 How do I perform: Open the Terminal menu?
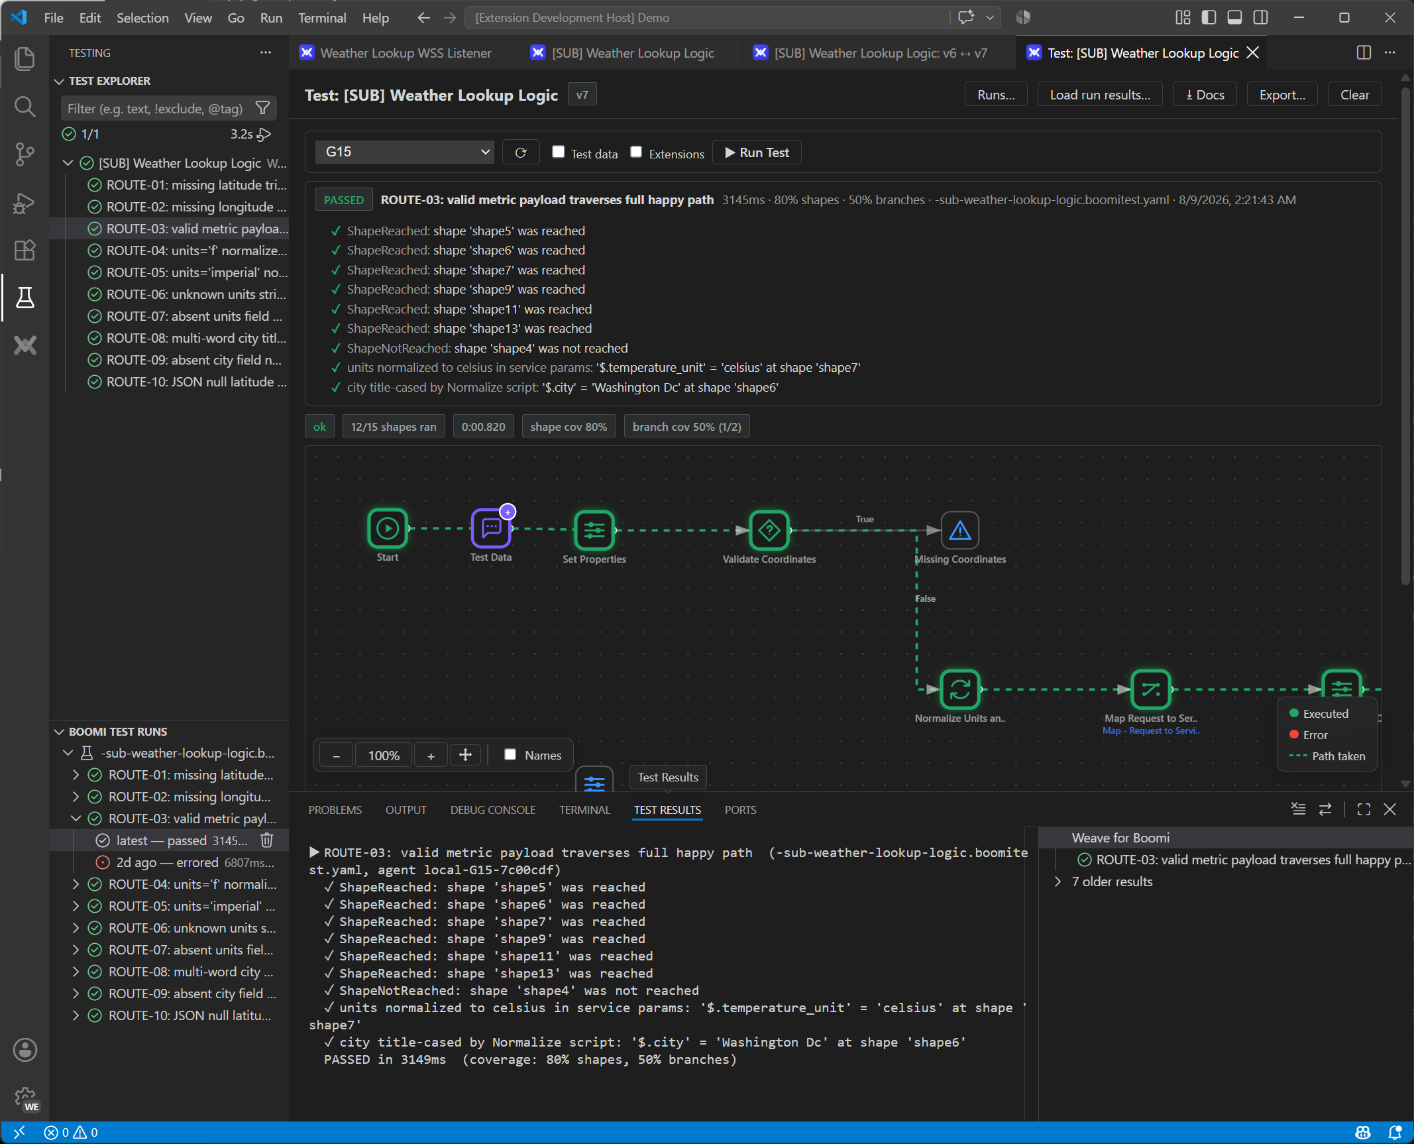322,18
